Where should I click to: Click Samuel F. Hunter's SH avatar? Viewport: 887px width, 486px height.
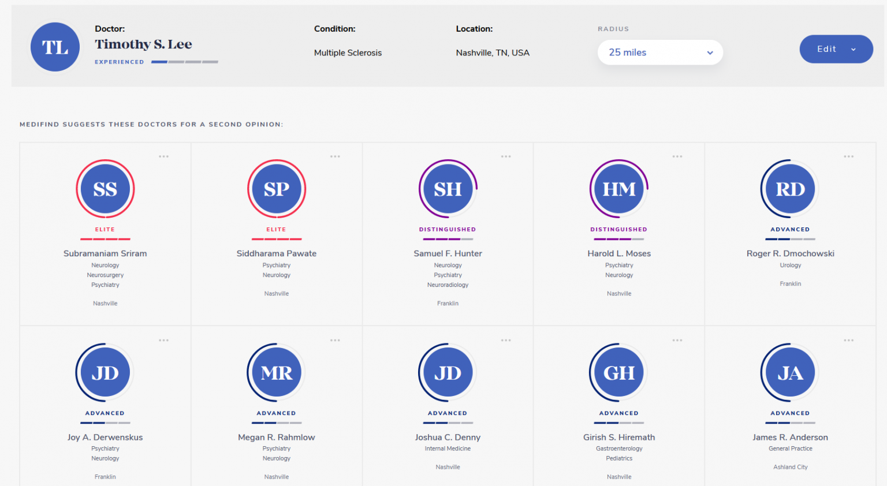click(x=448, y=189)
